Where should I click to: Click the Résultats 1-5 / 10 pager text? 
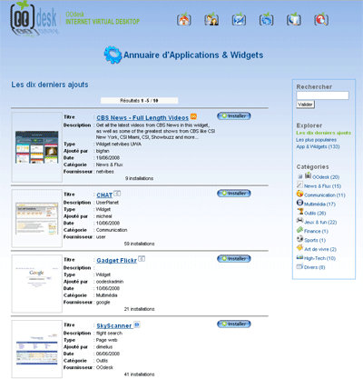point(139,101)
